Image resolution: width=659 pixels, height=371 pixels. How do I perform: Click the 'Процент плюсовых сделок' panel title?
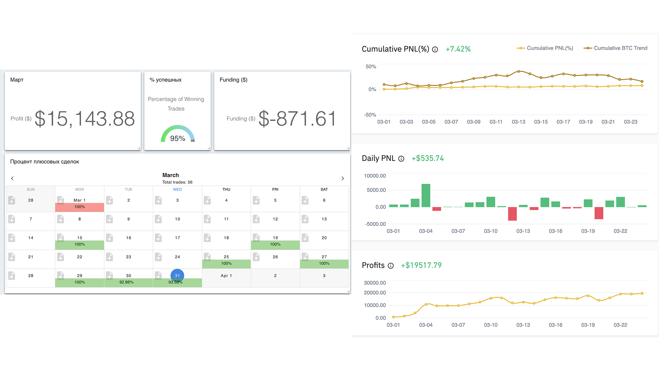click(x=45, y=162)
